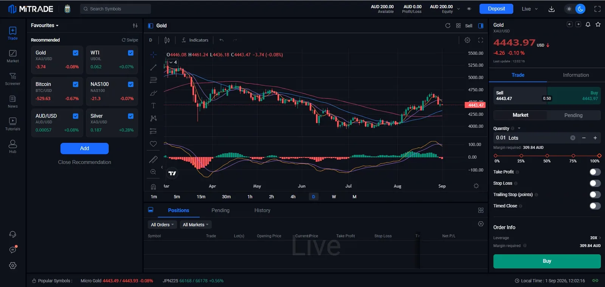Click the price alert bell icon
This screenshot has width=605, height=287.
(588, 25)
